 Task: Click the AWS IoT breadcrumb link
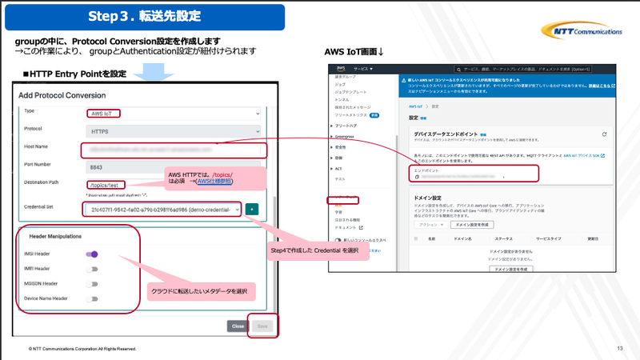415,106
